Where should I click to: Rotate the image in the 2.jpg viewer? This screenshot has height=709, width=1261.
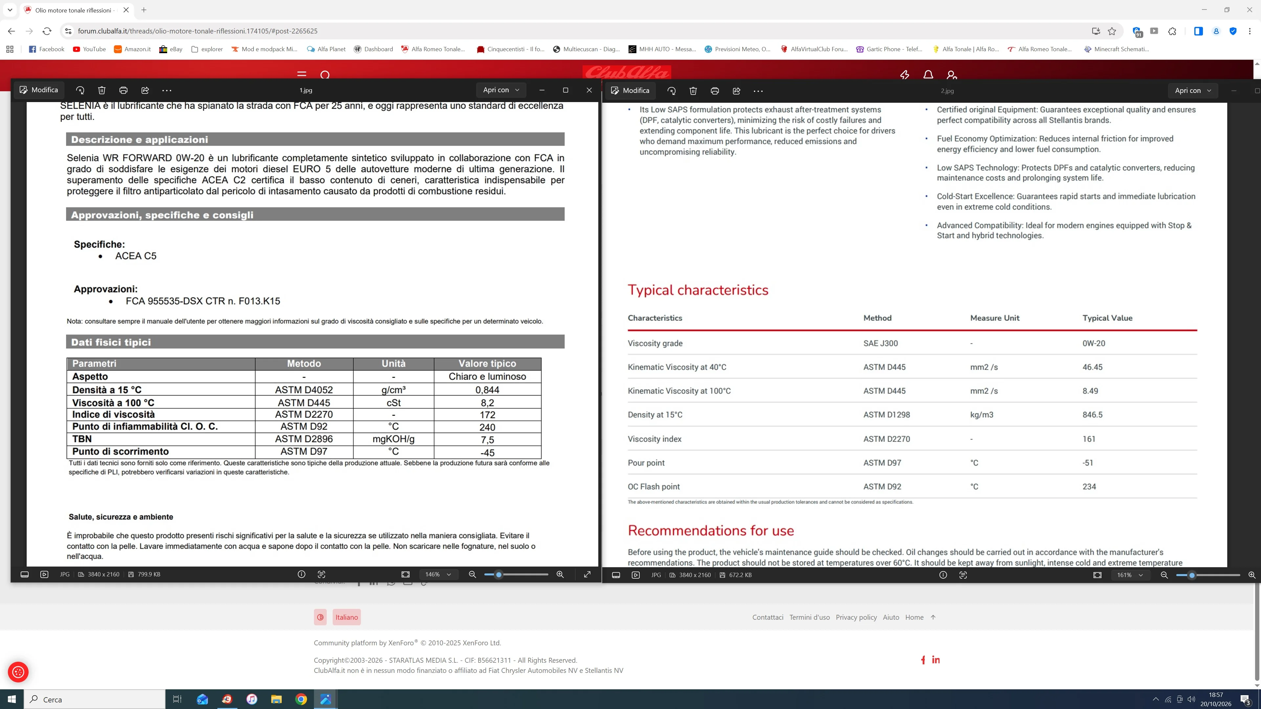[x=672, y=91]
